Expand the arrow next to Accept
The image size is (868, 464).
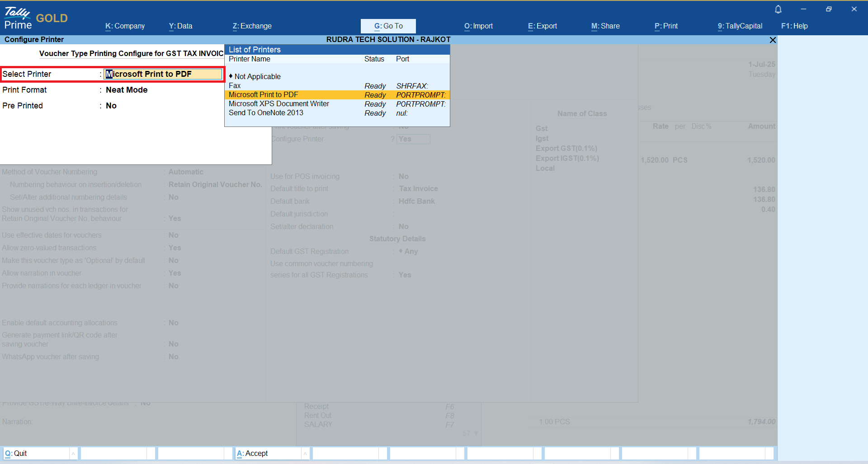pyautogui.click(x=305, y=454)
